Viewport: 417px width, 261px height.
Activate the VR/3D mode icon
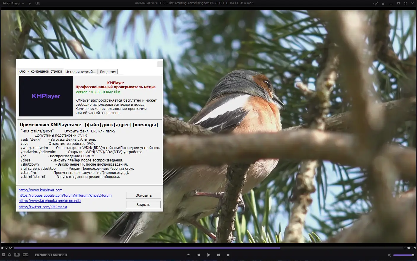tap(25, 254)
